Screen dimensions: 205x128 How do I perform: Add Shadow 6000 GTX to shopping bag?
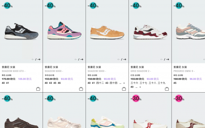pyautogui.click(x=38, y=89)
